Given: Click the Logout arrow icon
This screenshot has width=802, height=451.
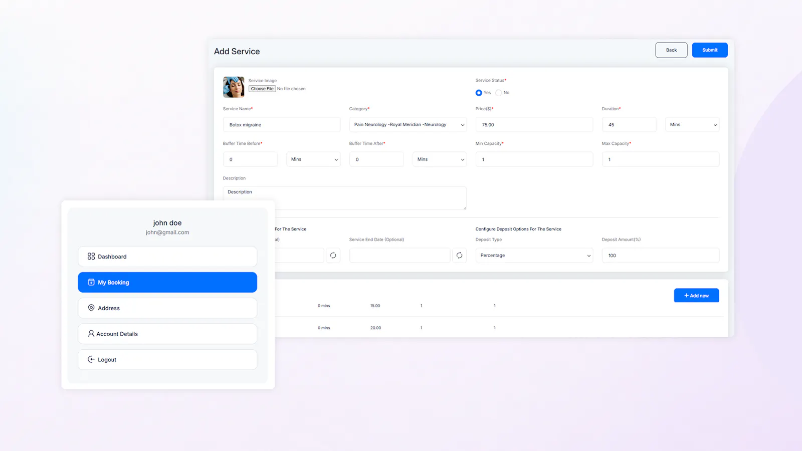Looking at the screenshot, I should point(91,359).
